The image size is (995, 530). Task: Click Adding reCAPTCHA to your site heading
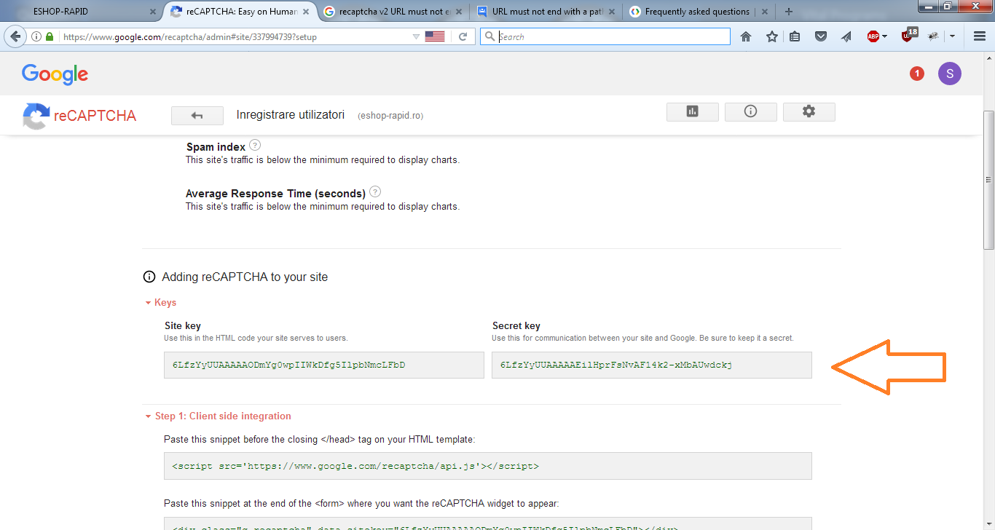[245, 277]
